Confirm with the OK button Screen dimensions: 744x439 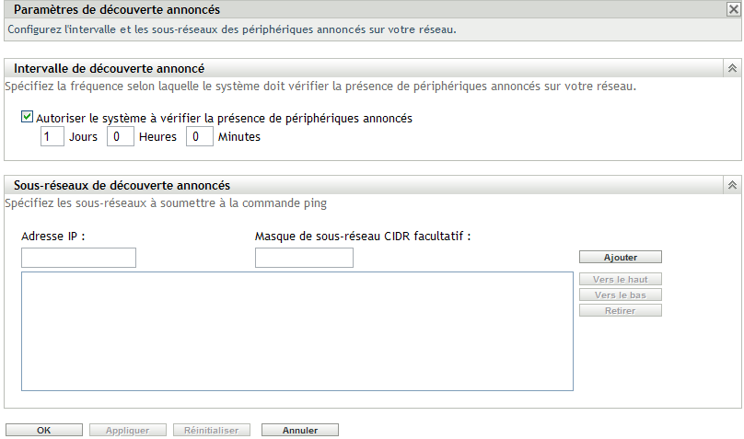coord(43,430)
